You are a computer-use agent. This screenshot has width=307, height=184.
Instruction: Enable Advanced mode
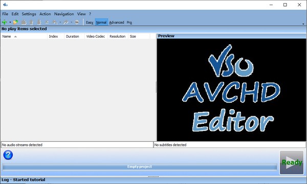tap(117, 22)
